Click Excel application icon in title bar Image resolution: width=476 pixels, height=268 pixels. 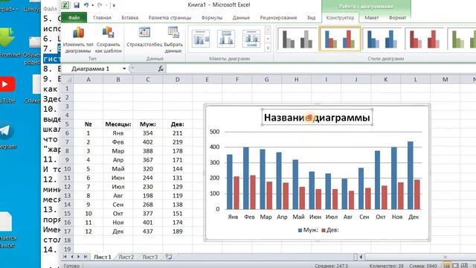pos(65,5)
